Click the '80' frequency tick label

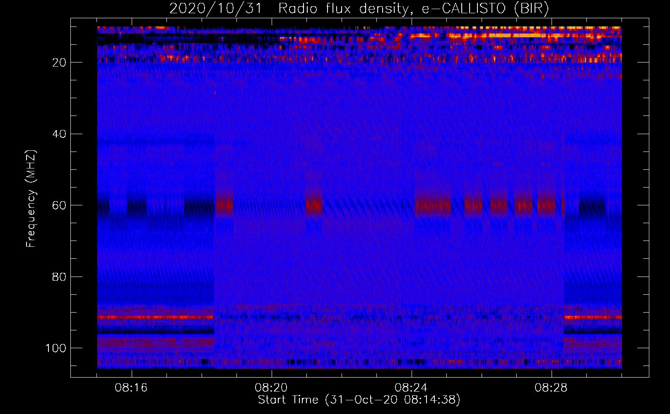pos(59,277)
